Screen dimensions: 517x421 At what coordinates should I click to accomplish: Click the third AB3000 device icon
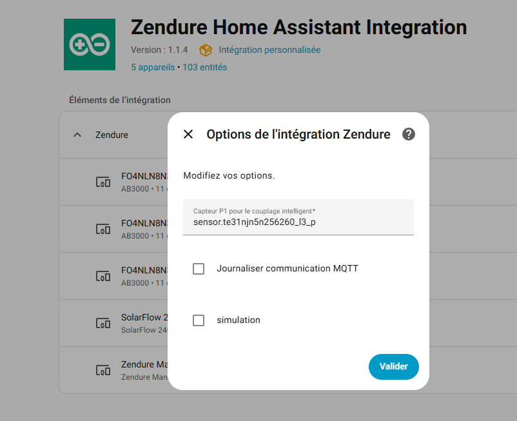coord(103,276)
